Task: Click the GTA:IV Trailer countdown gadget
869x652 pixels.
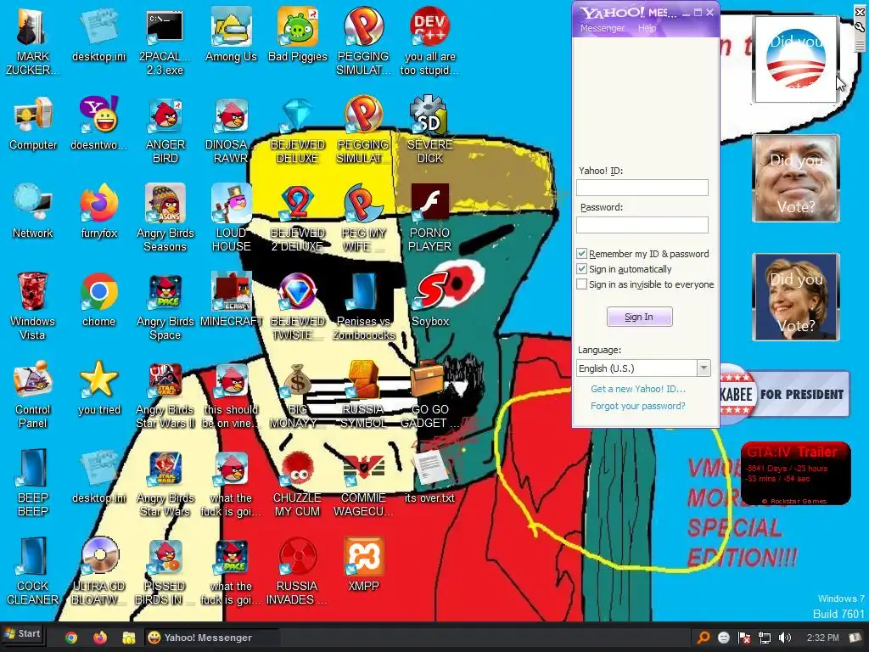Action: (796, 473)
